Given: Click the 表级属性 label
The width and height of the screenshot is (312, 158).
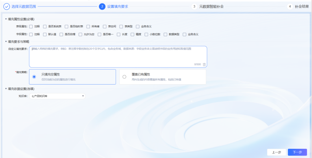Looking at the screenshot, I should (x=22, y=27).
